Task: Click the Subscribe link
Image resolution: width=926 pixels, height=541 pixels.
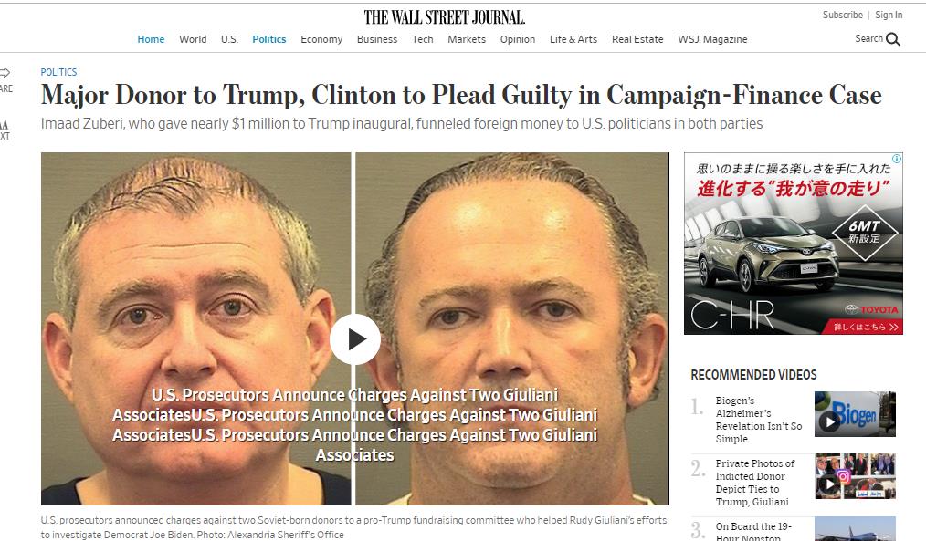Action: click(842, 15)
